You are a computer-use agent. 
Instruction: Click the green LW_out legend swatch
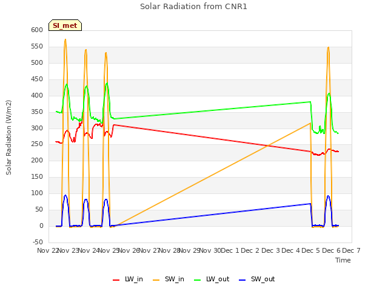[x=198, y=280]
